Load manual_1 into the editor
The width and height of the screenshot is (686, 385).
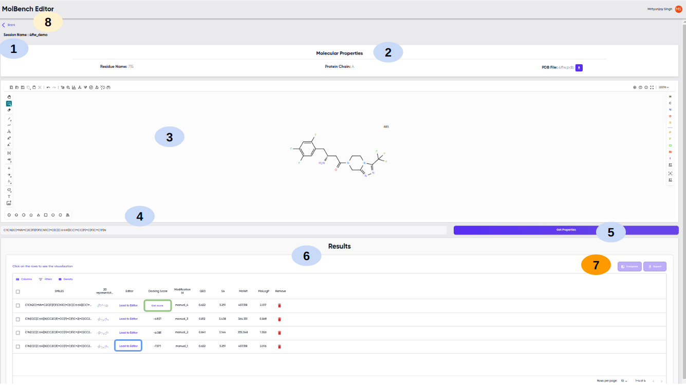click(x=128, y=346)
